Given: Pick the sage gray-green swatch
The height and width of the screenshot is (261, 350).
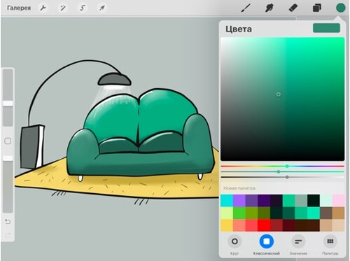Looking at the screenshot, I should pyautogui.click(x=301, y=201).
